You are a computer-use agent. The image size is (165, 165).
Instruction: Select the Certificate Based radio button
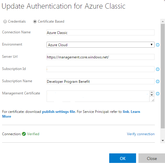[x=35, y=21]
